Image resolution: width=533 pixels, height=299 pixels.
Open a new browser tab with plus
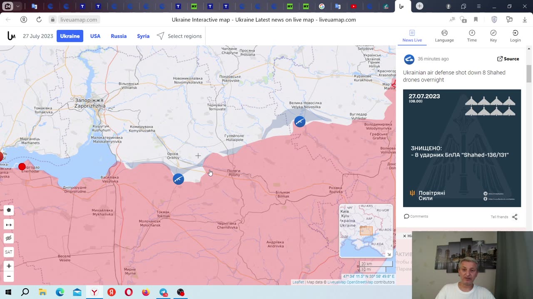[420, 6]
